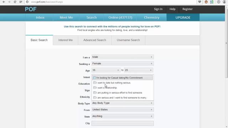Click the UPGRADE button
Viewport: 228px width, 128px height.
coord(183,17)
